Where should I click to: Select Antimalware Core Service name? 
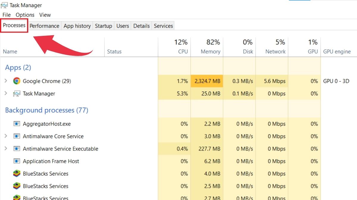click(53, 136)
